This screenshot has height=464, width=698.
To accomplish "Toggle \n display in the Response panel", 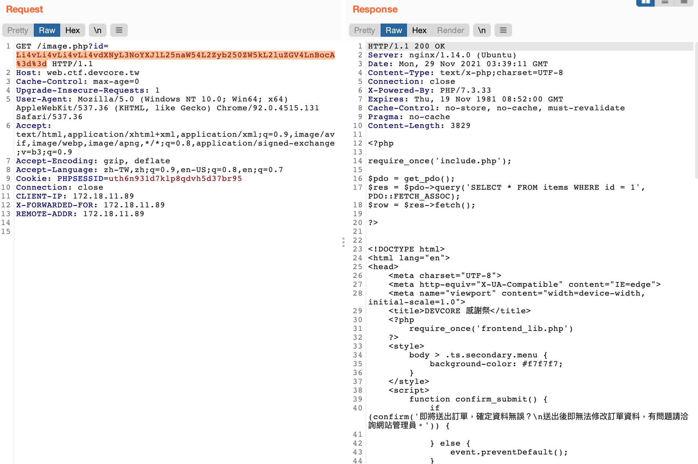I will tap(482, 30).
